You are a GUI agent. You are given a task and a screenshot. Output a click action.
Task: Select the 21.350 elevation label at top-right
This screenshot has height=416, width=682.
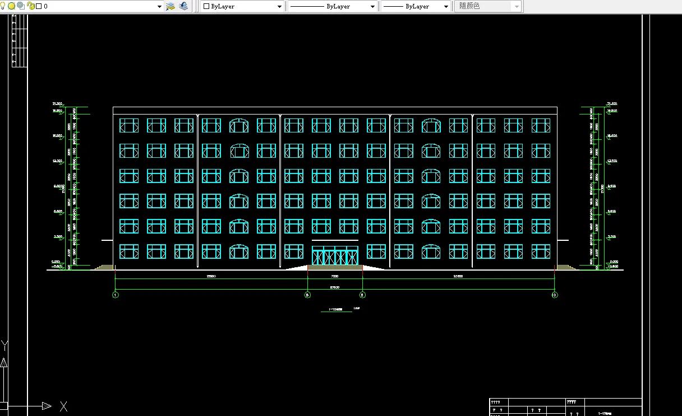612,104
